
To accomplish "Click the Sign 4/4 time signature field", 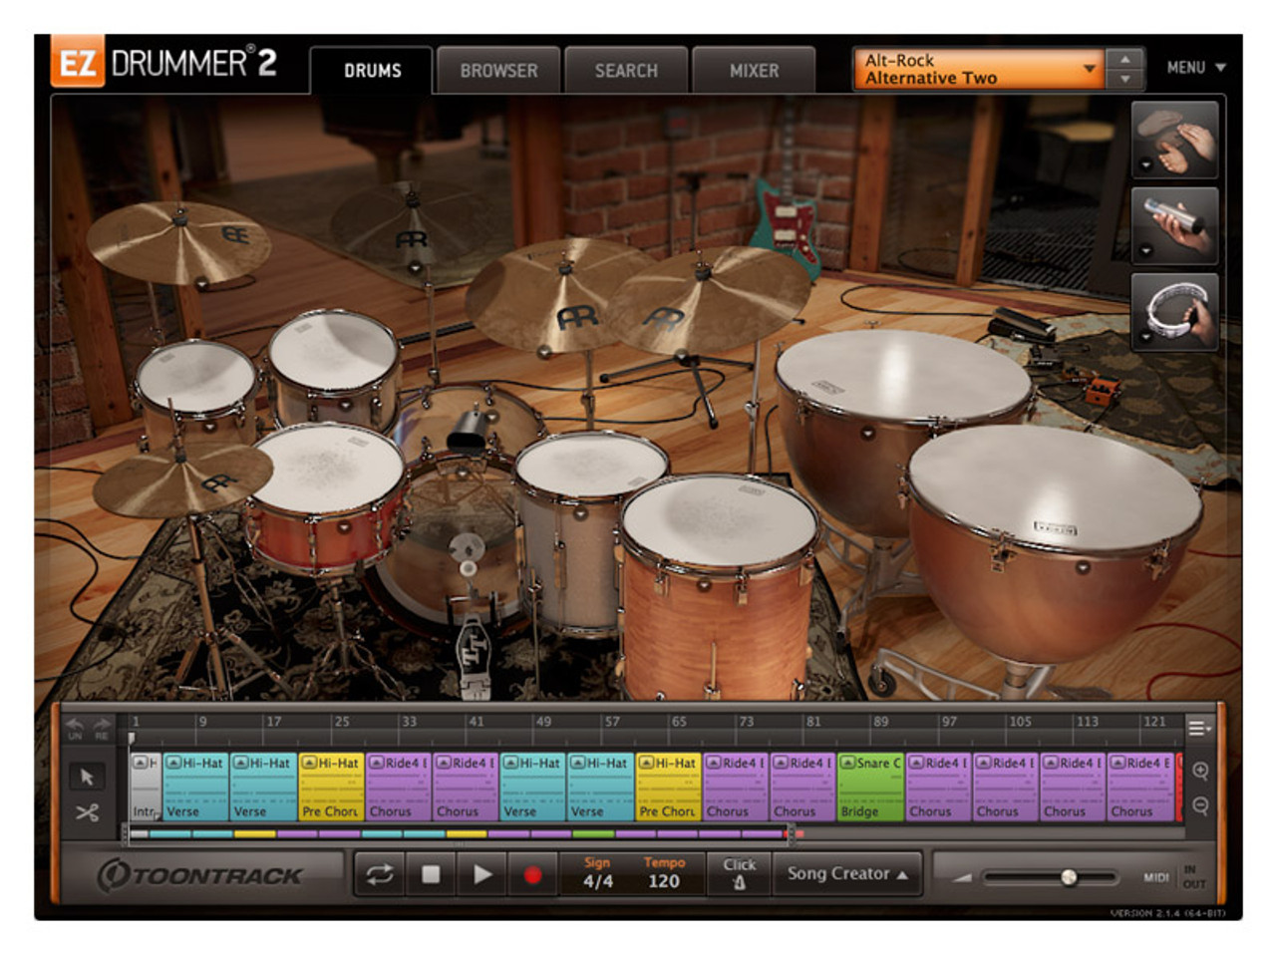I will [598, 873].
